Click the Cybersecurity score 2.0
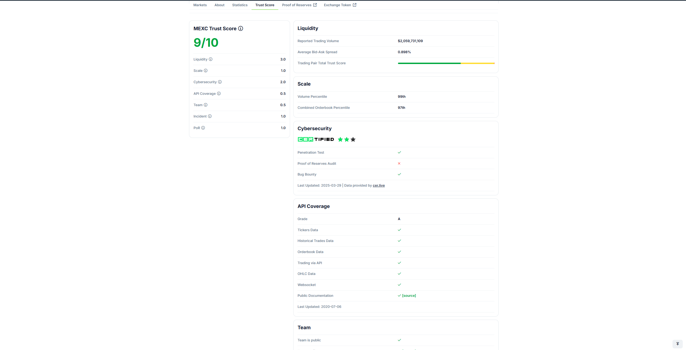The height and width of the screenshot is (350, 686). coord(283,82)
